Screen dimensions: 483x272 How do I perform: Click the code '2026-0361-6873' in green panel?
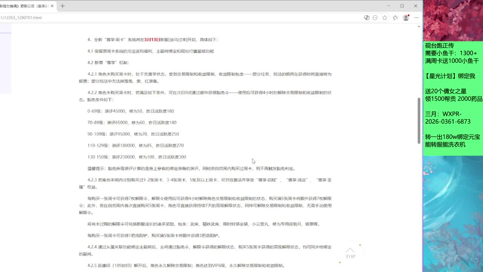(448, 122)
